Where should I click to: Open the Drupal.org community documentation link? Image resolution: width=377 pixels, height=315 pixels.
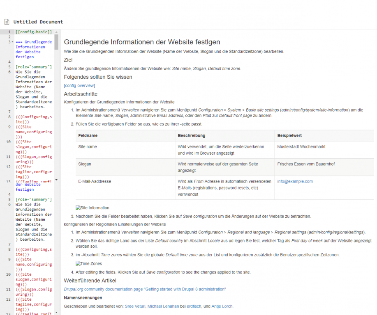tap(145, 289)
